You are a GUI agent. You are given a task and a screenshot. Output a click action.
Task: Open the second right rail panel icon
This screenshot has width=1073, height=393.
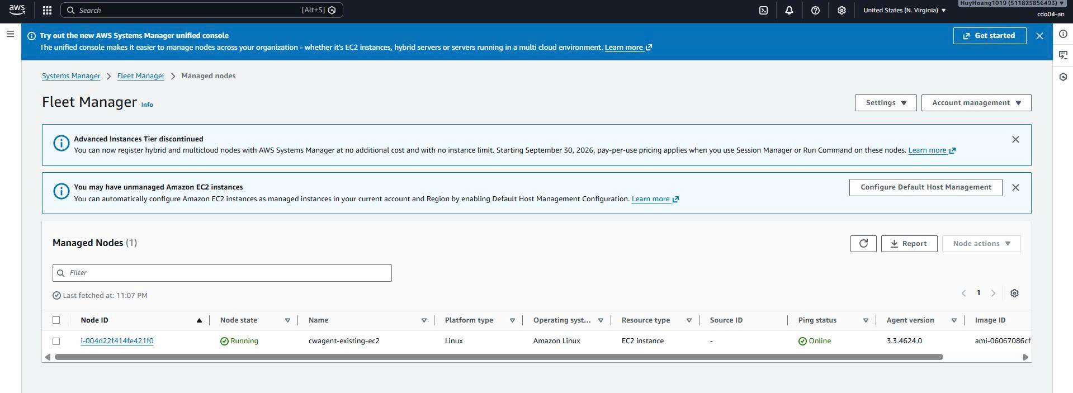coord(1063,55)
